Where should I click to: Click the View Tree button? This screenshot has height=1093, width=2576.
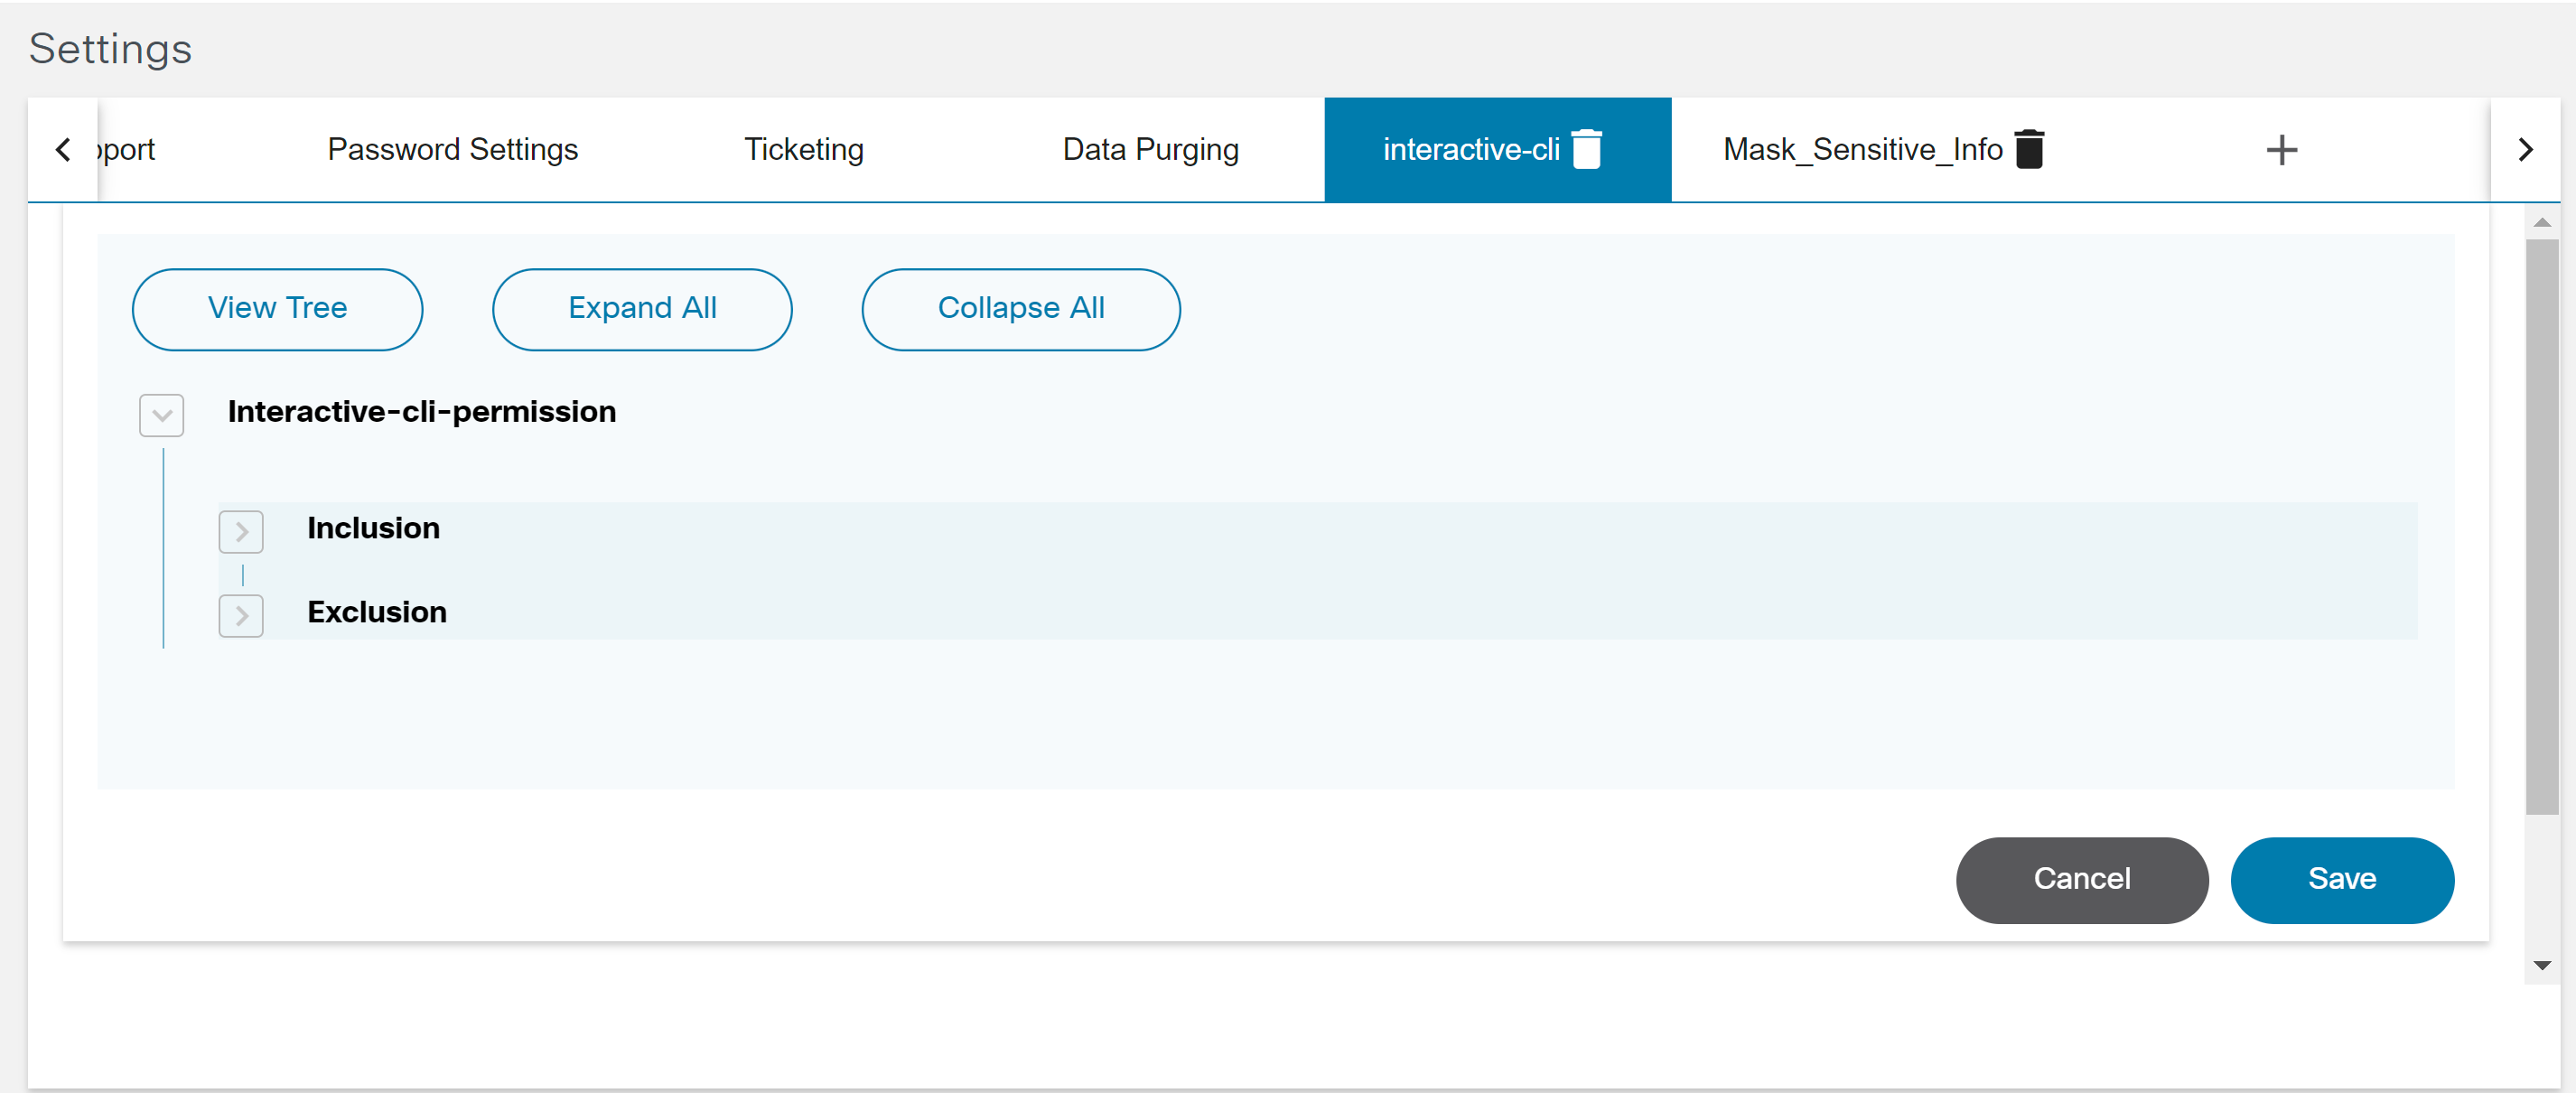(277, 308)
